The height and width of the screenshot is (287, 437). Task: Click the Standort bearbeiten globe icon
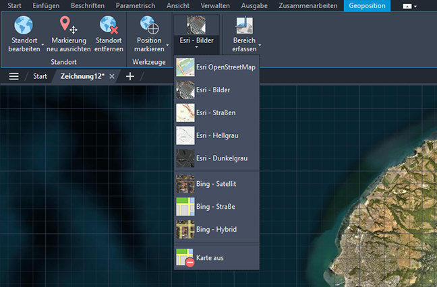pos(24,25)
